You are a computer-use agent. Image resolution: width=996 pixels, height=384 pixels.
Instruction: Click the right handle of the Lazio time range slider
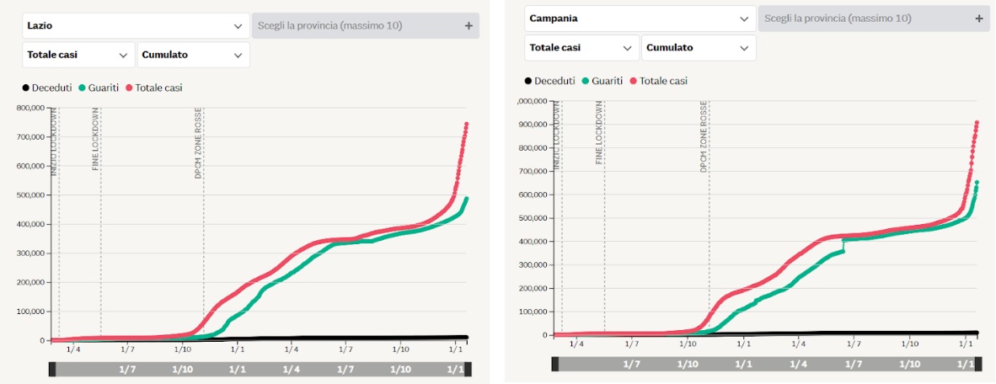(x=468, y=369)
